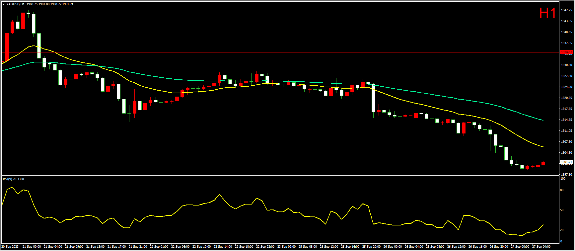
Task: Click the 20 Sep 2023 date label
Action: point(10,247)
